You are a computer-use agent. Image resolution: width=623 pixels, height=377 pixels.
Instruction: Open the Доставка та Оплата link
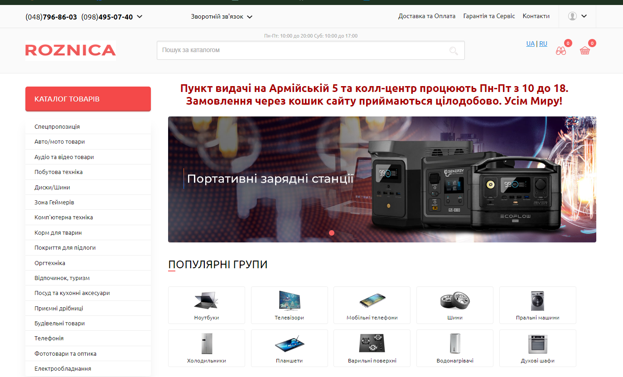[427, 16]
